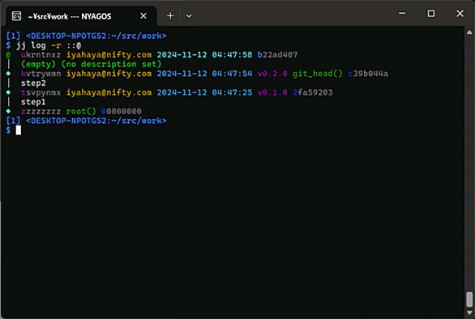Click timestamp 04:47:54
The width and height of the screenshot is (475, 319).
pos(232,74)
